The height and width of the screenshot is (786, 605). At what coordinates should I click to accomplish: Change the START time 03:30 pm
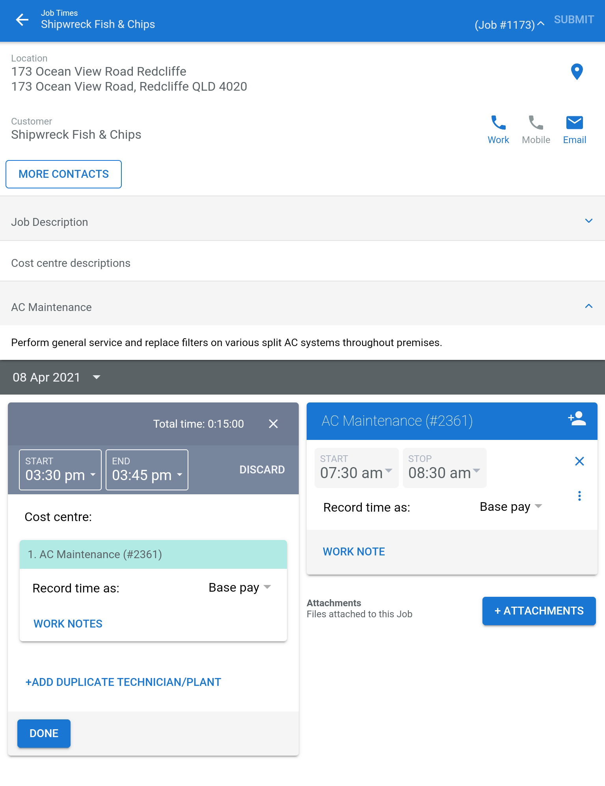60,470
